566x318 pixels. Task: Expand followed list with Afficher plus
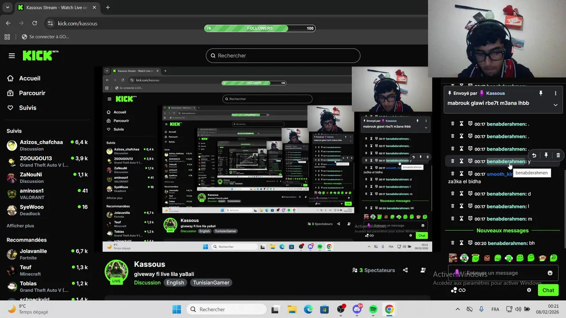(x=20, y=226)
